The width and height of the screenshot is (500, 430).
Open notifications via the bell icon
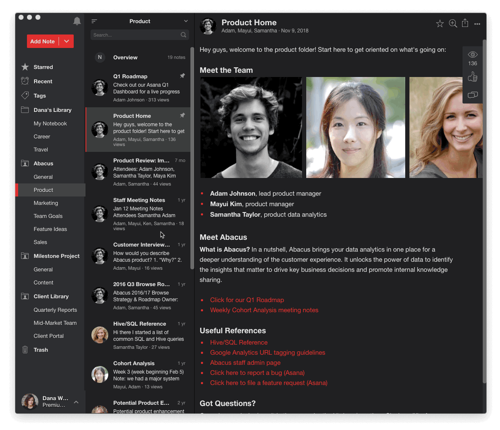click(x=77, y=21)
